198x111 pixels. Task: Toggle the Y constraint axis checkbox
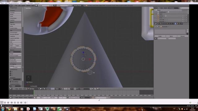pyautogui.click(x=11, y=73)
